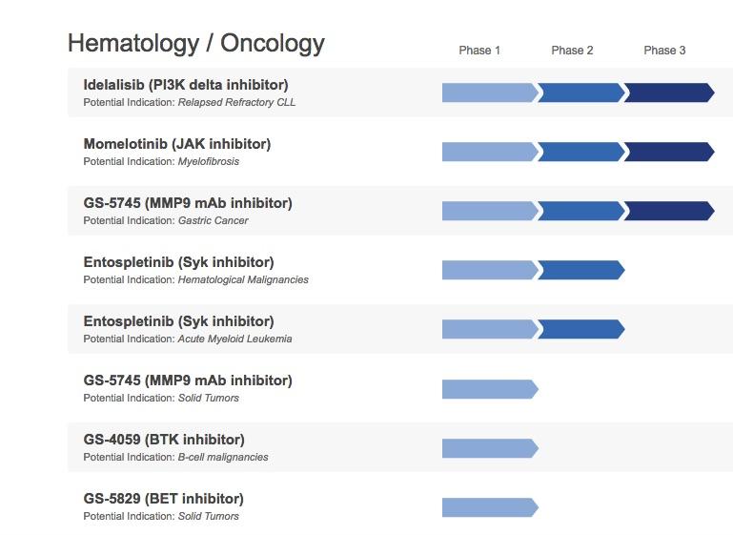Select the Myelofibrosis indication text
This screenshot has height=535, width=733.
(x=208, y=161)
